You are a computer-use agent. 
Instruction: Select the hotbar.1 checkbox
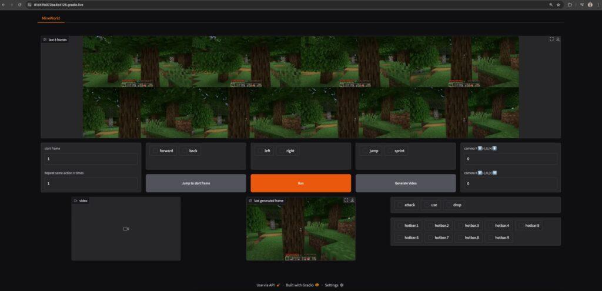click(400, 226)
